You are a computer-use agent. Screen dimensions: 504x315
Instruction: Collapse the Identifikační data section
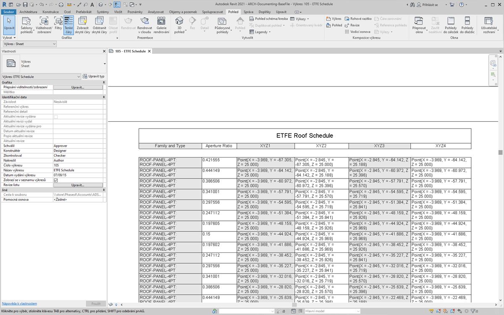104,97
